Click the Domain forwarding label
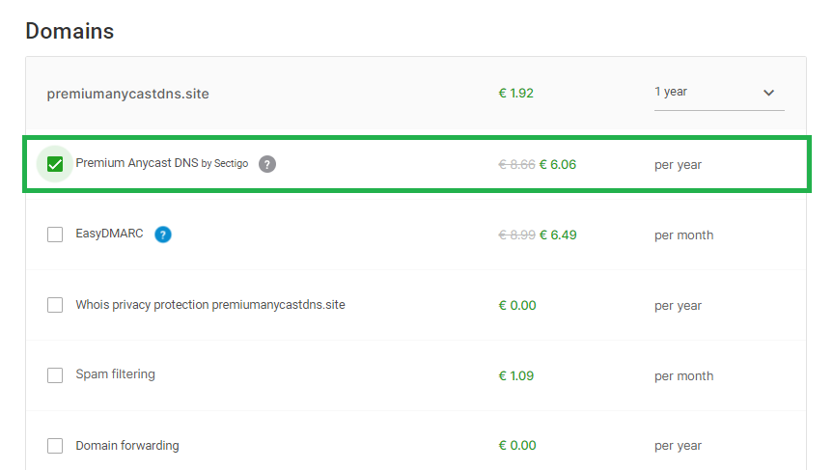The width and height of the screenshot is (833, 470). coord(127,446)
